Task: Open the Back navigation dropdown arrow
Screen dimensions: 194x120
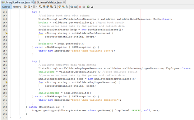Action: [31, 7]
